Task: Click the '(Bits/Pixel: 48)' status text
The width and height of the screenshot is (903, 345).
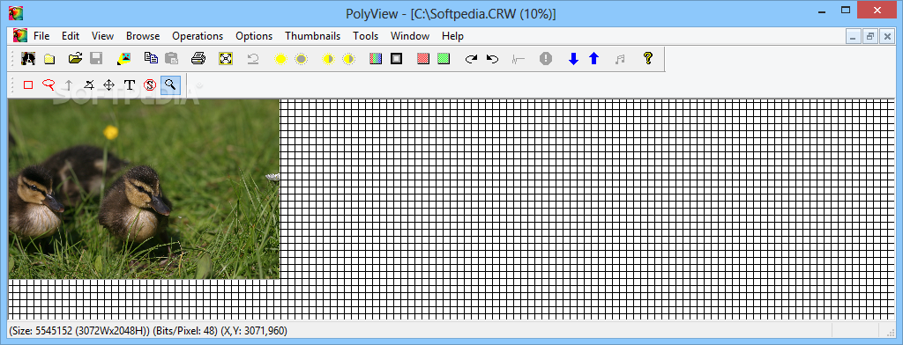Action: 185,331
